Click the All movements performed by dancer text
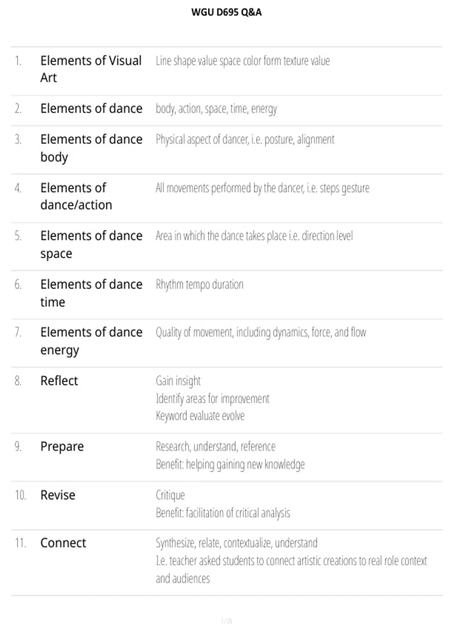 262,188
